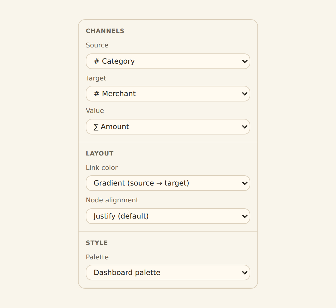Image resolution: width=336 pixels, height=308 pixels.
Task: Click the Source field label
Action: click(x=97, y=45)
